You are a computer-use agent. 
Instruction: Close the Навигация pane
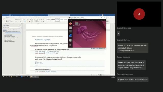pyautogui.click(x=21, y=25)
